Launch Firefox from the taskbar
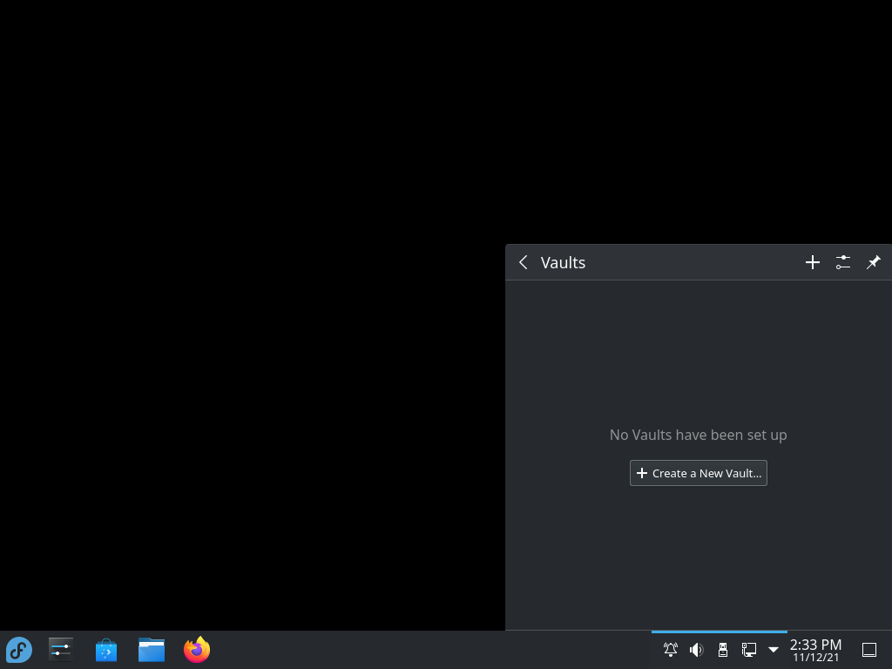 tap(197, 650)
